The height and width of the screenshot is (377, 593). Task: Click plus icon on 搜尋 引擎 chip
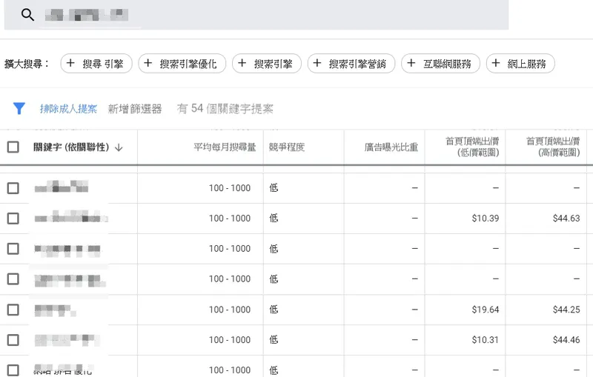click(71, 64)
